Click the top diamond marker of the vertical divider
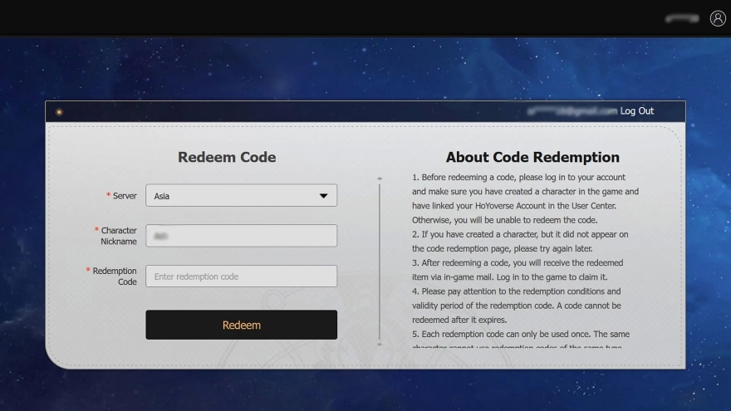The width and height of the screenshot is (731, 411). coord(380,179)
